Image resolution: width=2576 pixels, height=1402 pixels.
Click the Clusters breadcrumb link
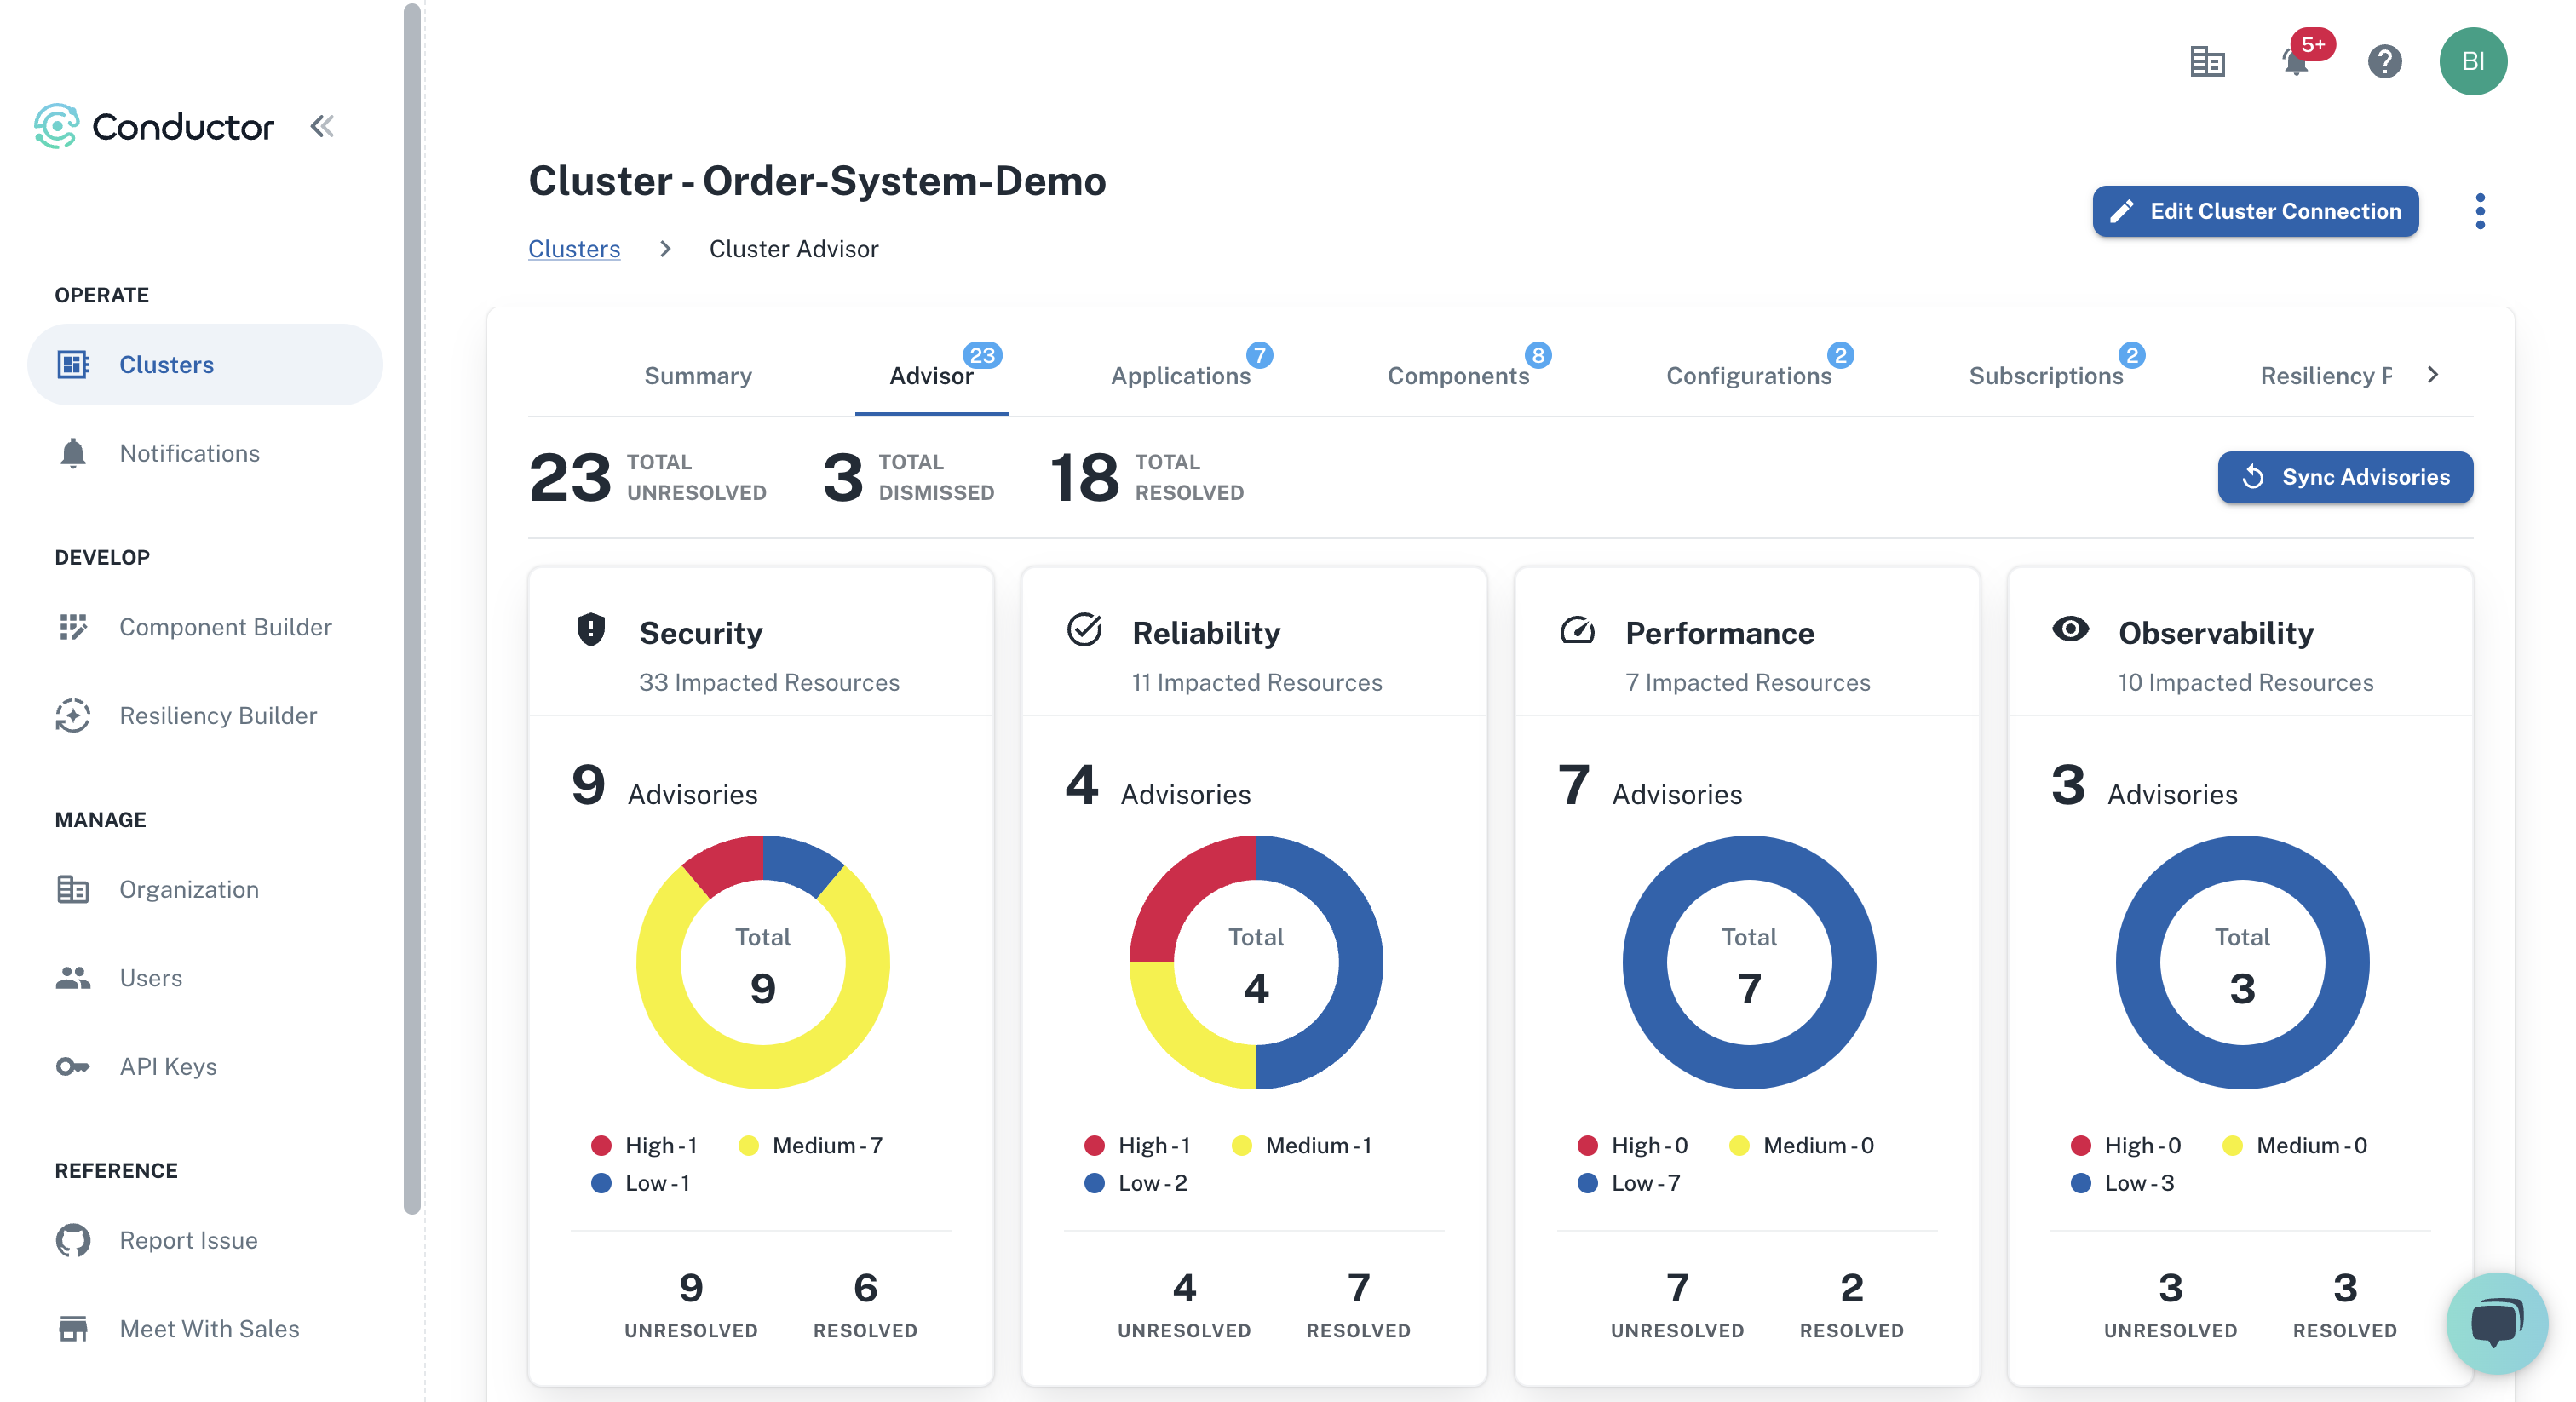[575, 247]
